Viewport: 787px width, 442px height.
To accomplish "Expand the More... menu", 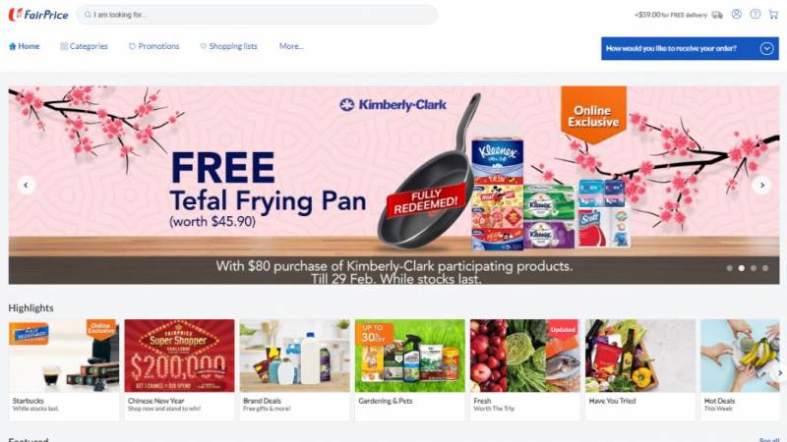I will click(x=291, y=46).
